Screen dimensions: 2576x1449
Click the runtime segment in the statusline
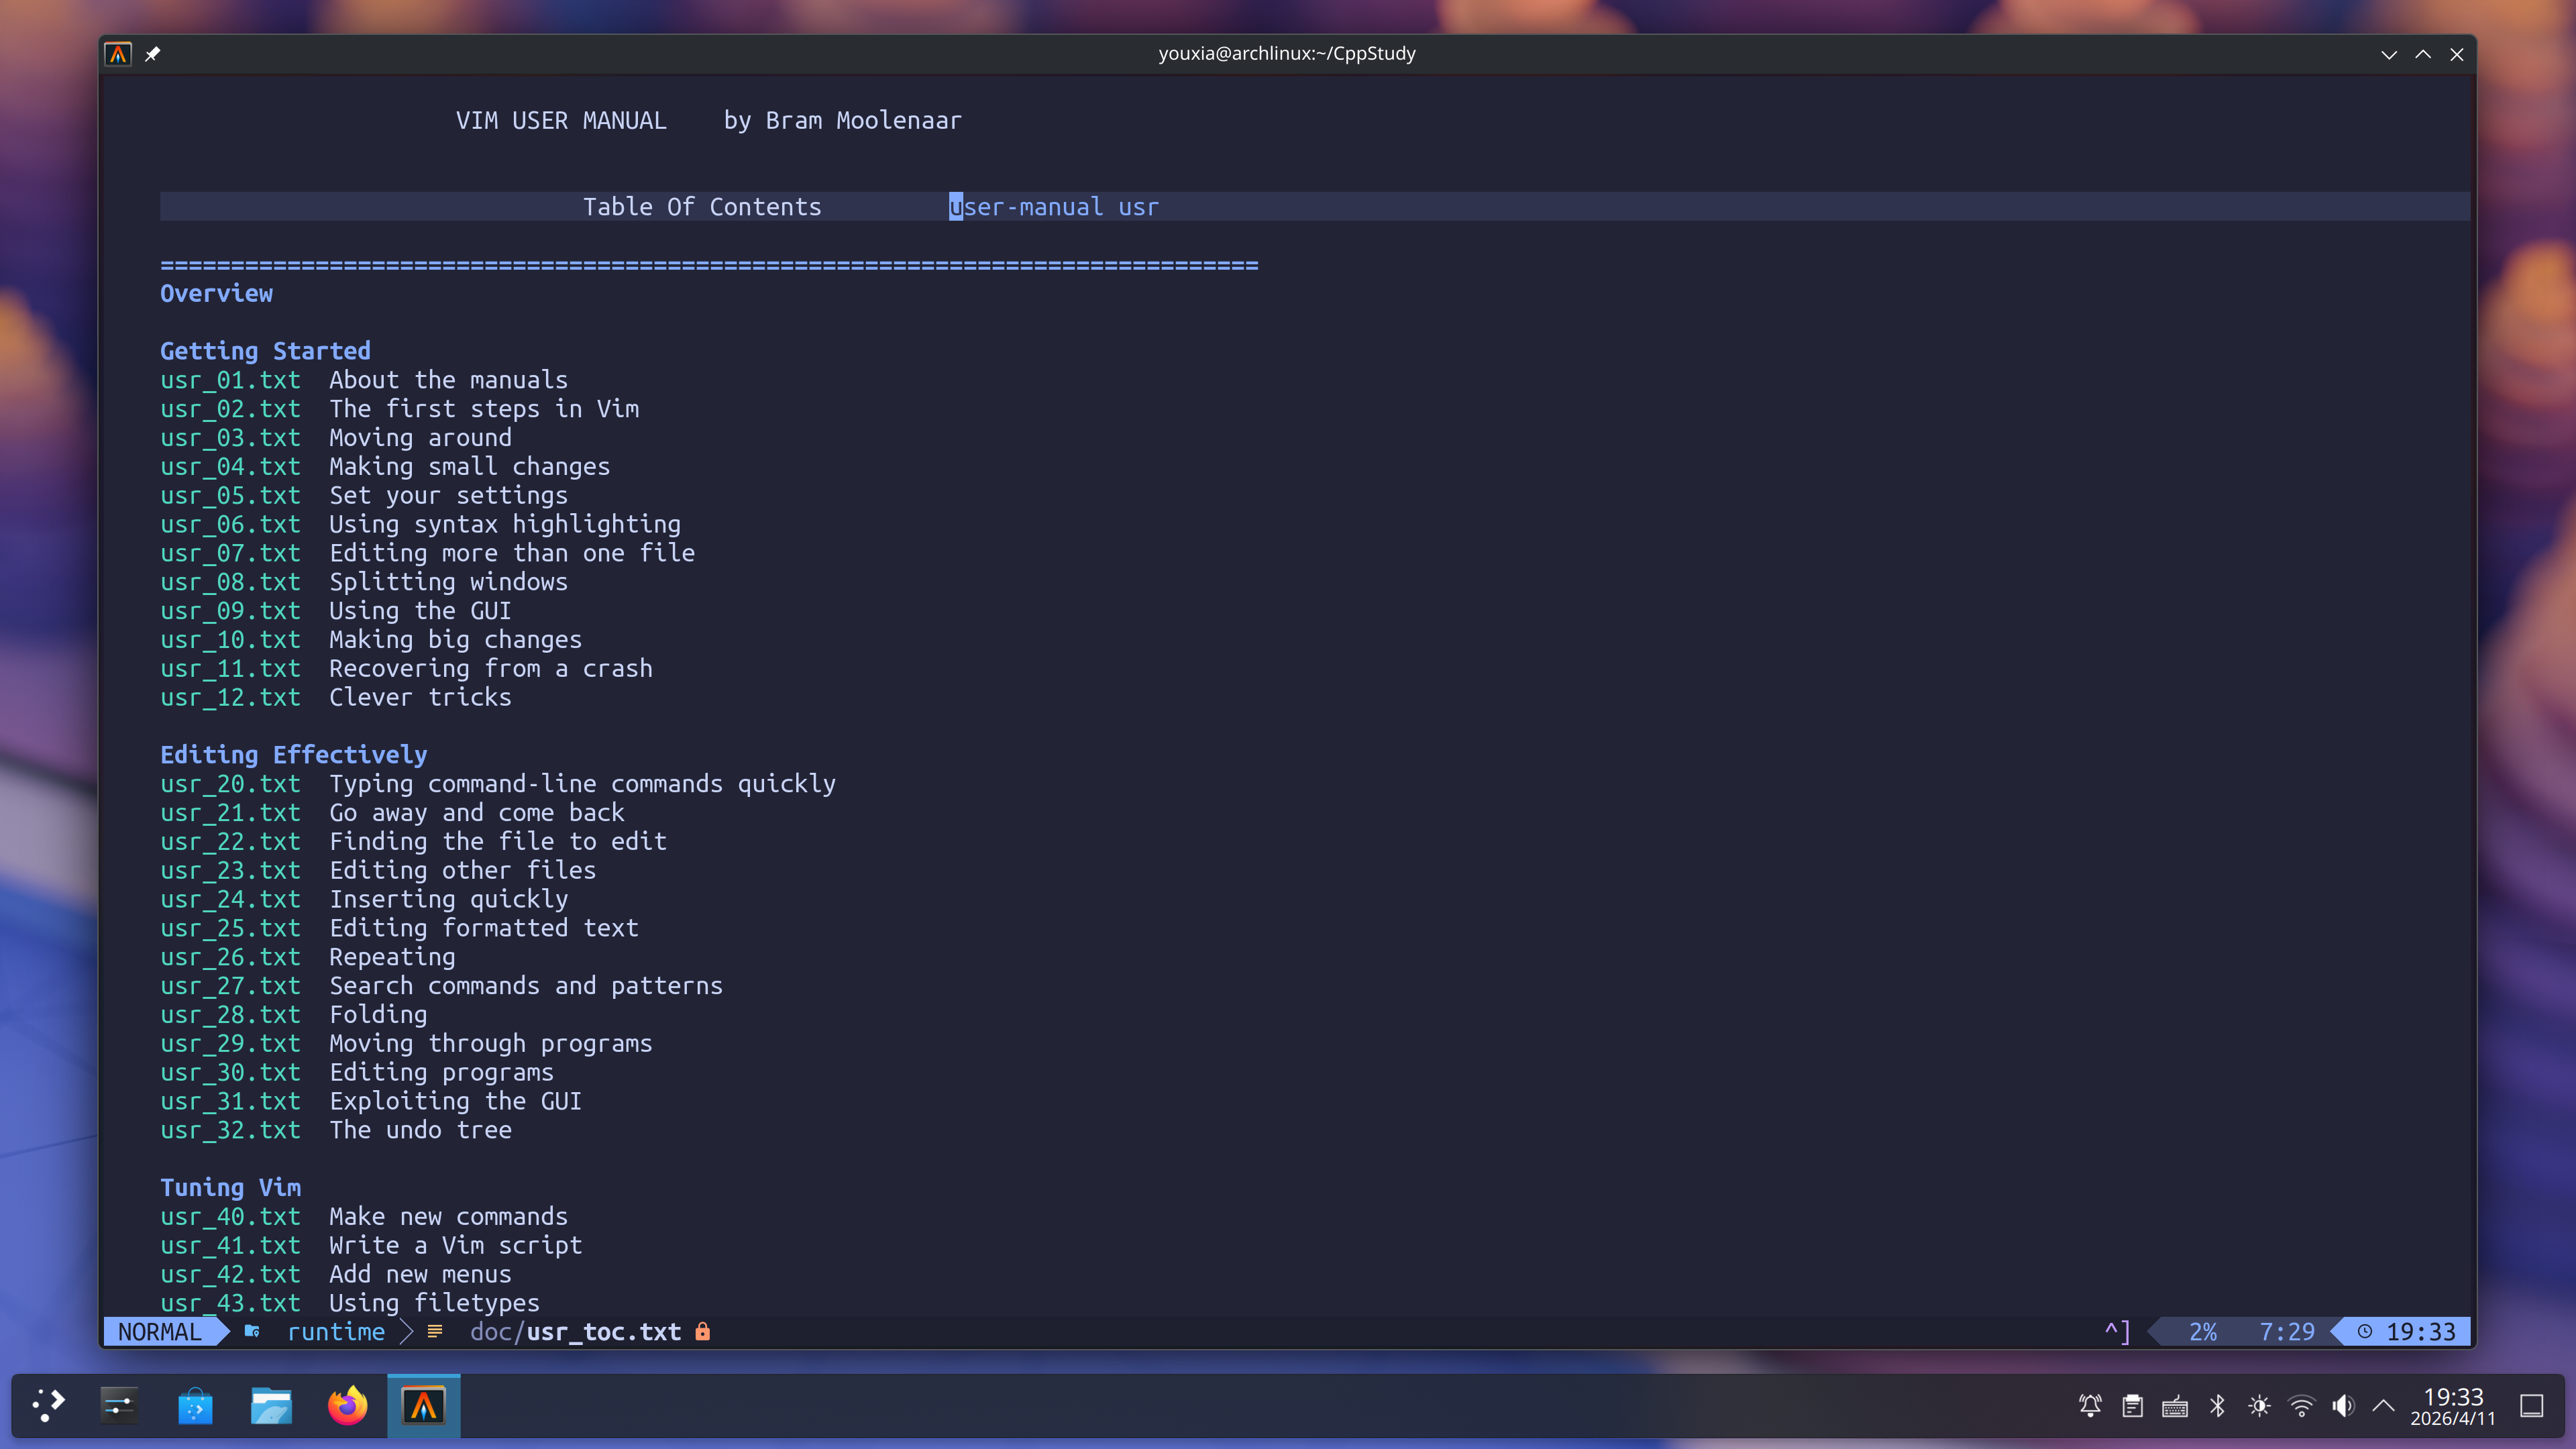[336, 1331]
